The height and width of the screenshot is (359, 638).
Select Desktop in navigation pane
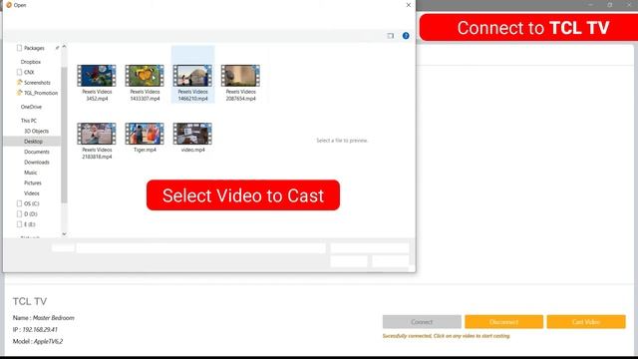pos(33,142)
